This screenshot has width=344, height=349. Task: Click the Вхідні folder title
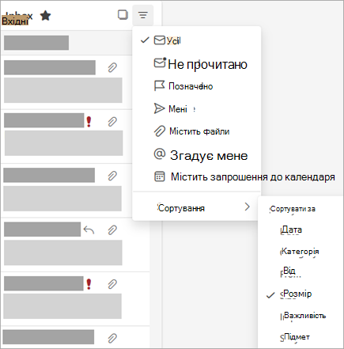point(15,21)
